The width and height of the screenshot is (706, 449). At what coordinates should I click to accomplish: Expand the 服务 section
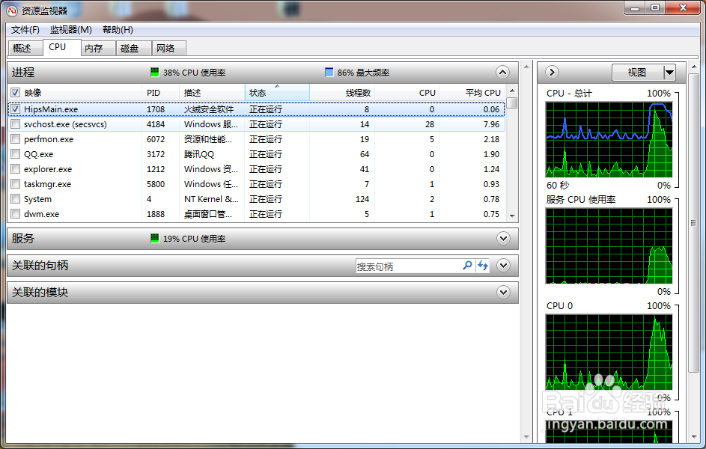(503, 239)
